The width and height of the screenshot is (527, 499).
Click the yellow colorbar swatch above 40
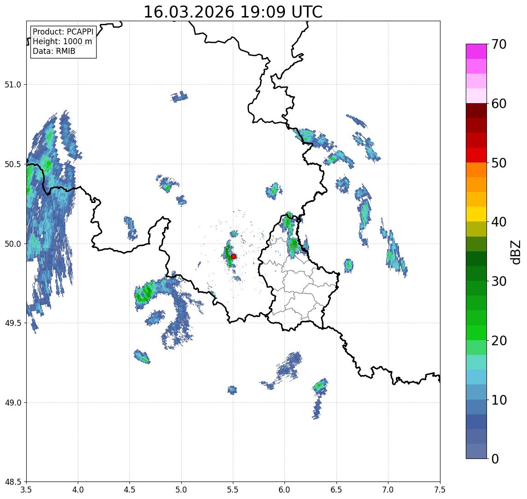click(x=476, y=214)
